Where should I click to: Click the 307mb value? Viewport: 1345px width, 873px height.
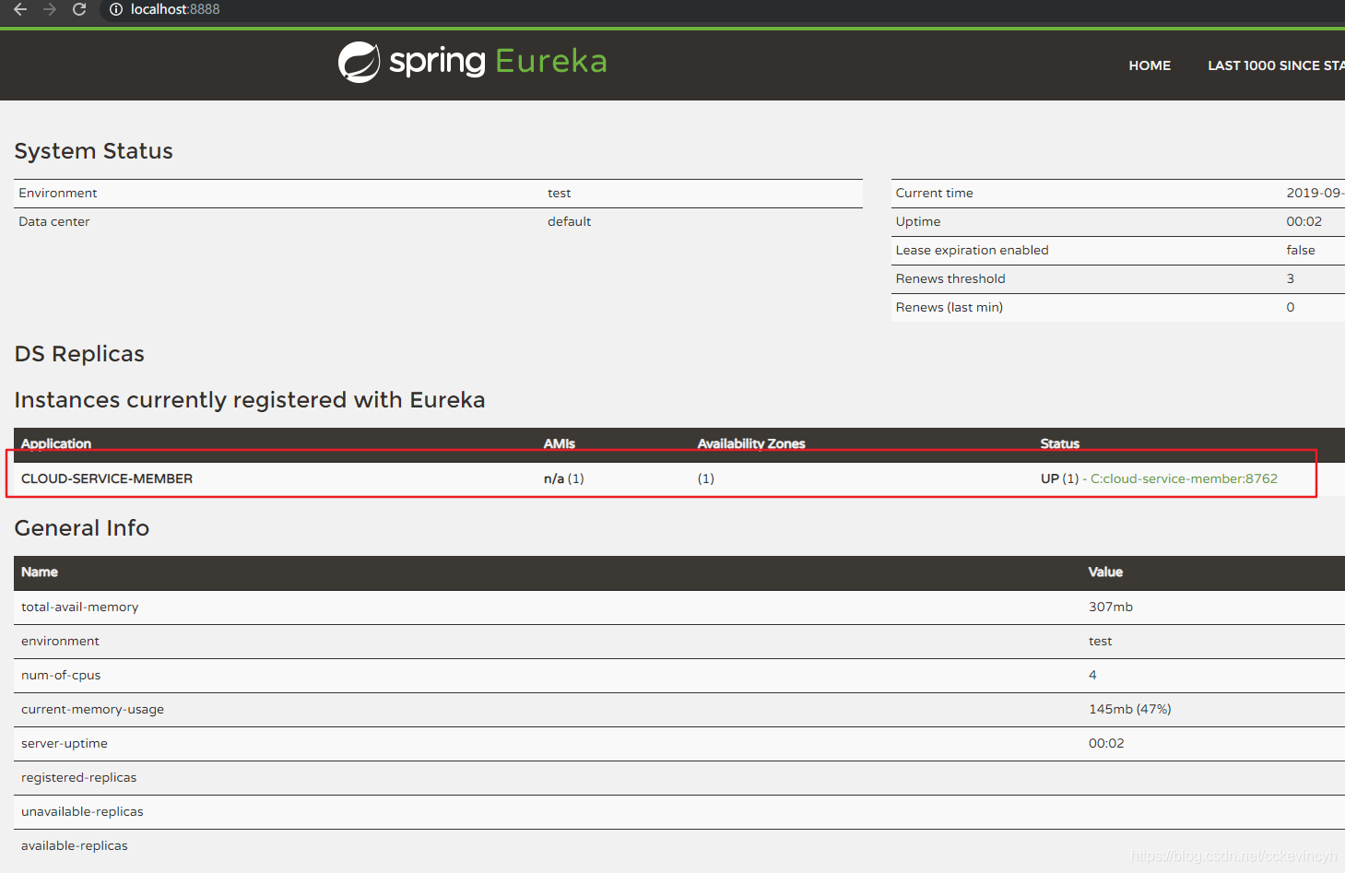point(1111,607)
